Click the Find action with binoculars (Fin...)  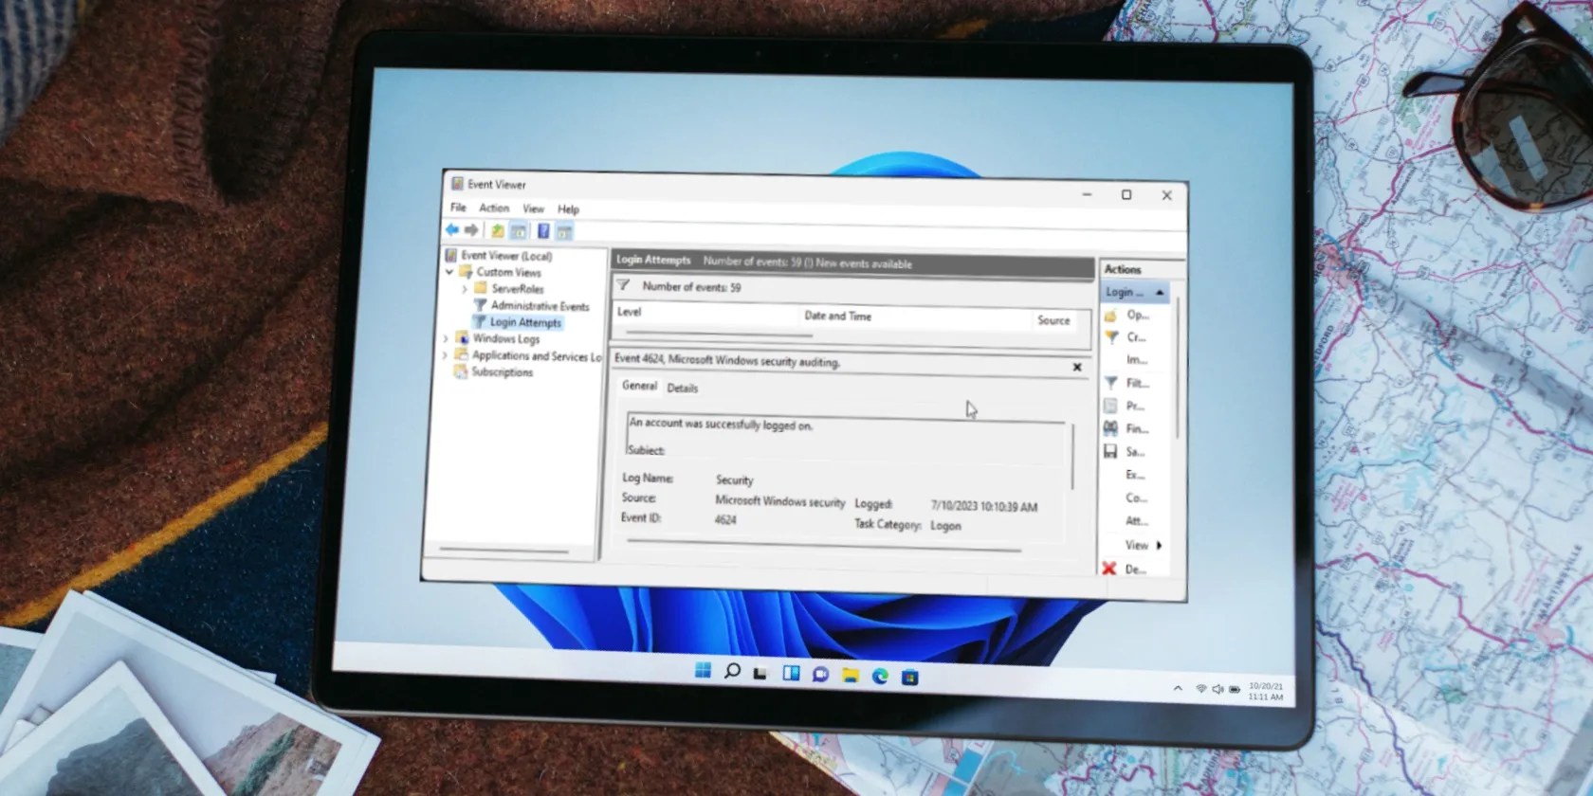coord(1126,428)
